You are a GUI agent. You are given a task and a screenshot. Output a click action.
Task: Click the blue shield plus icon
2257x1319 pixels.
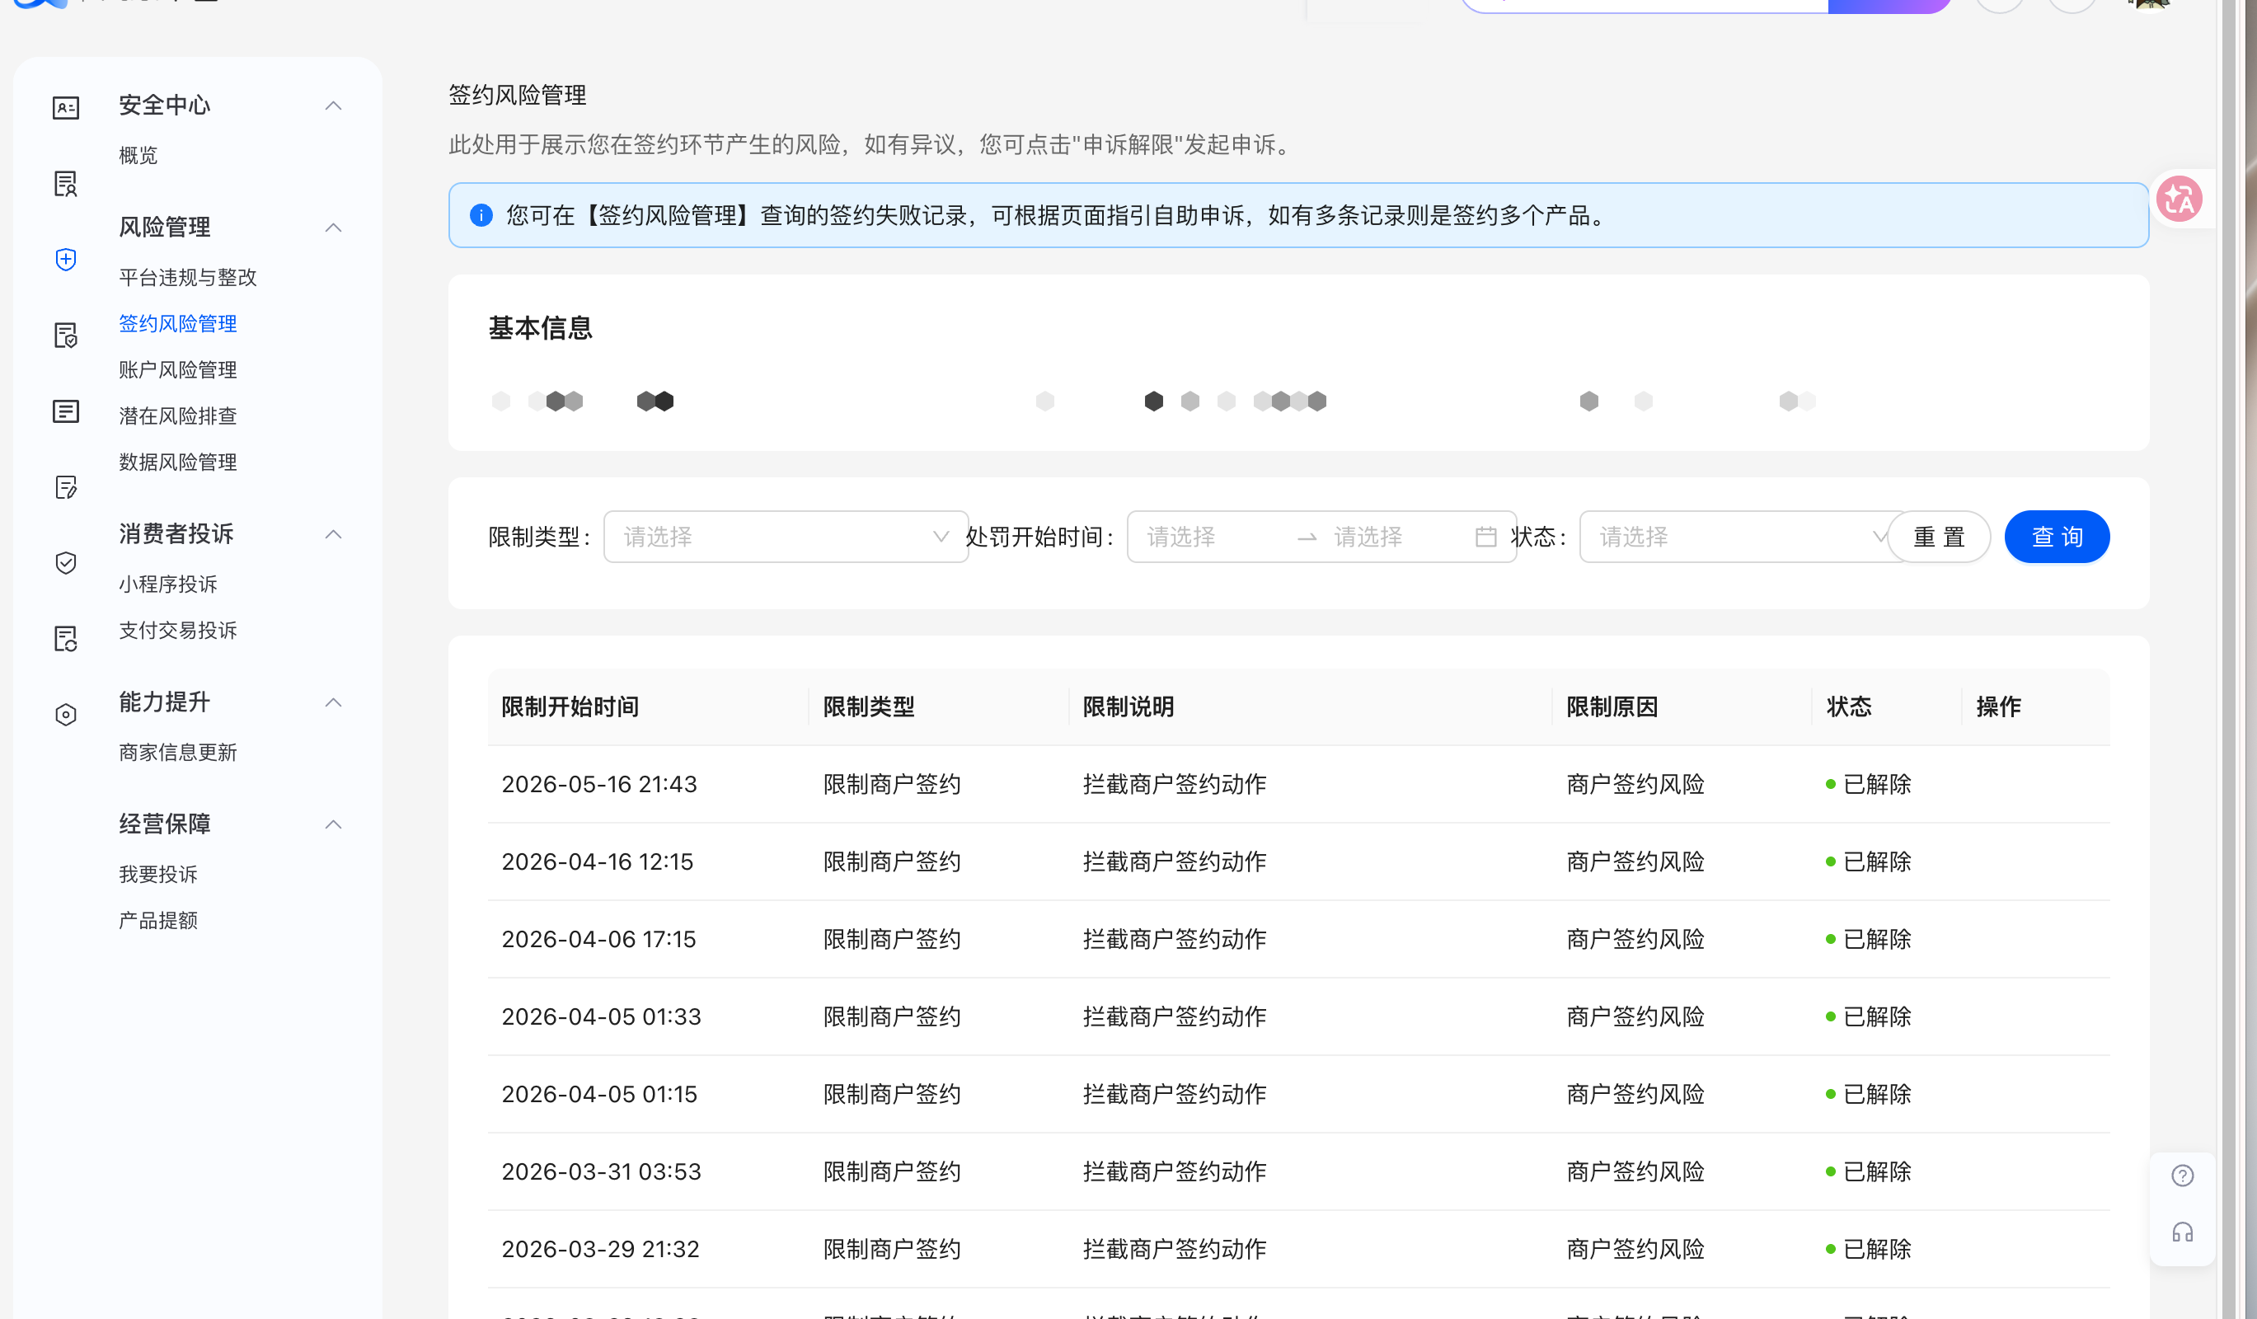pos(65,260)
